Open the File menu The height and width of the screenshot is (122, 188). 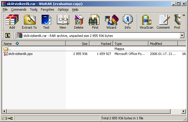5,9
